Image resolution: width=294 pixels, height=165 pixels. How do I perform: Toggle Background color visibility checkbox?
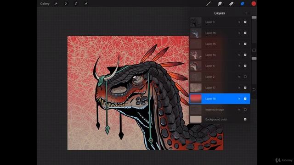click(245, 119)
